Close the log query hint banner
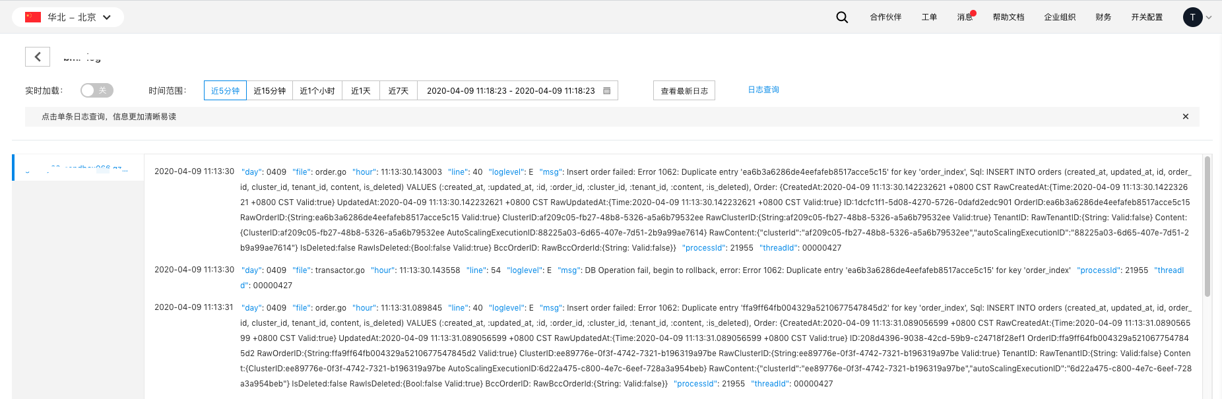The image size is (1222, 399). click(1186, 117)
